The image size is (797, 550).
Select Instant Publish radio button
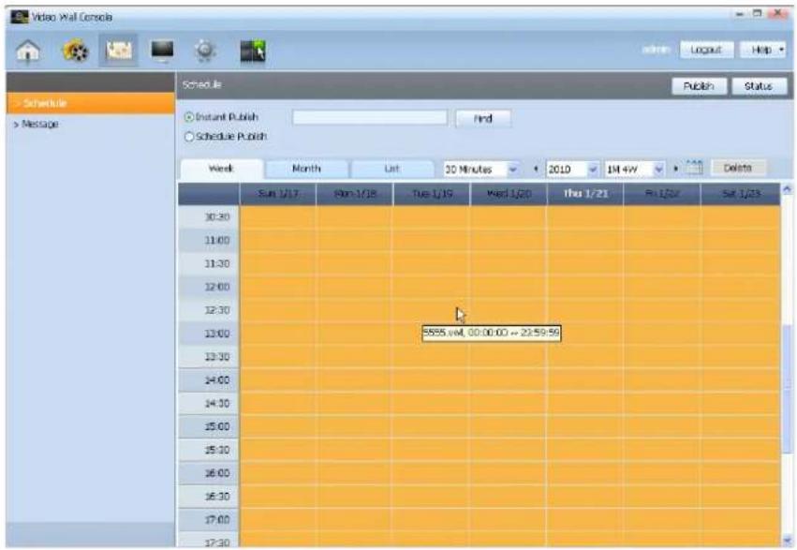[x=189, y=117]
